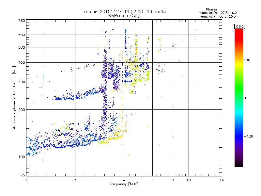
Task: Click the y-axis tick label '750'
Action: [22, 21]
